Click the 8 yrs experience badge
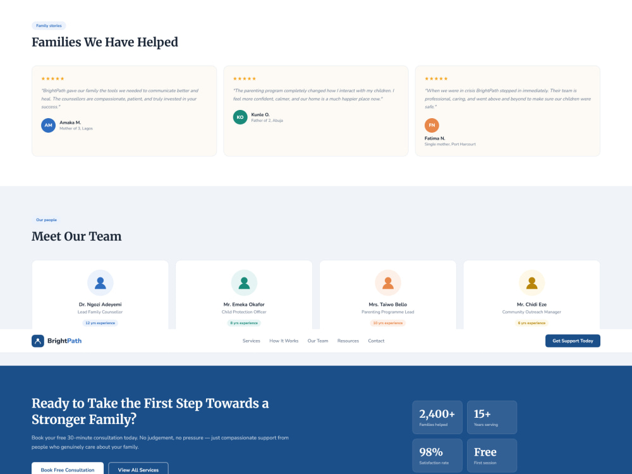632x474 pixels. pos(244,323)
